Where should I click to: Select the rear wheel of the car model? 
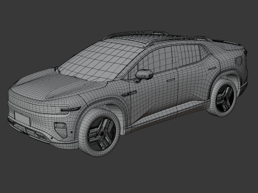pyautogui.click(x=224, y=98)
